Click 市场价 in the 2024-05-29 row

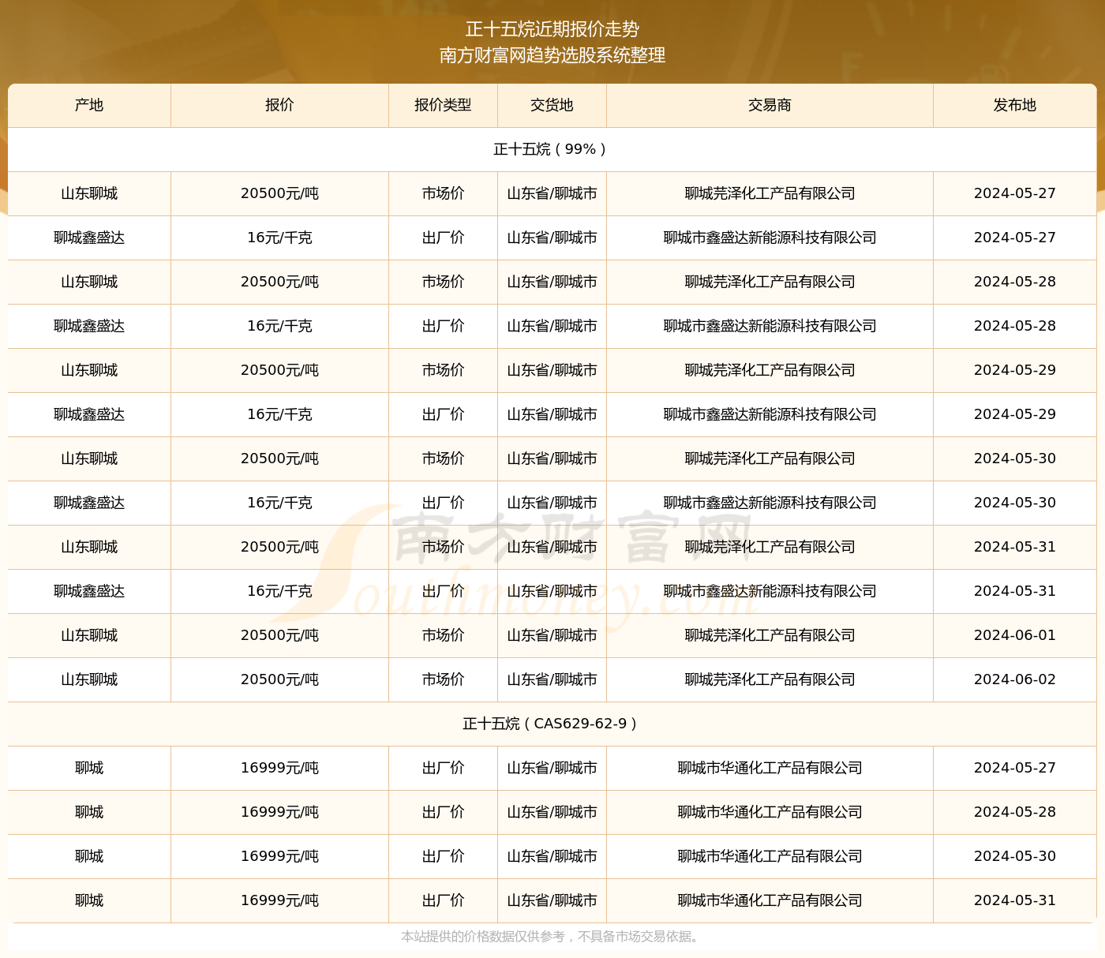pyautogui.click(x=443, y=370)
